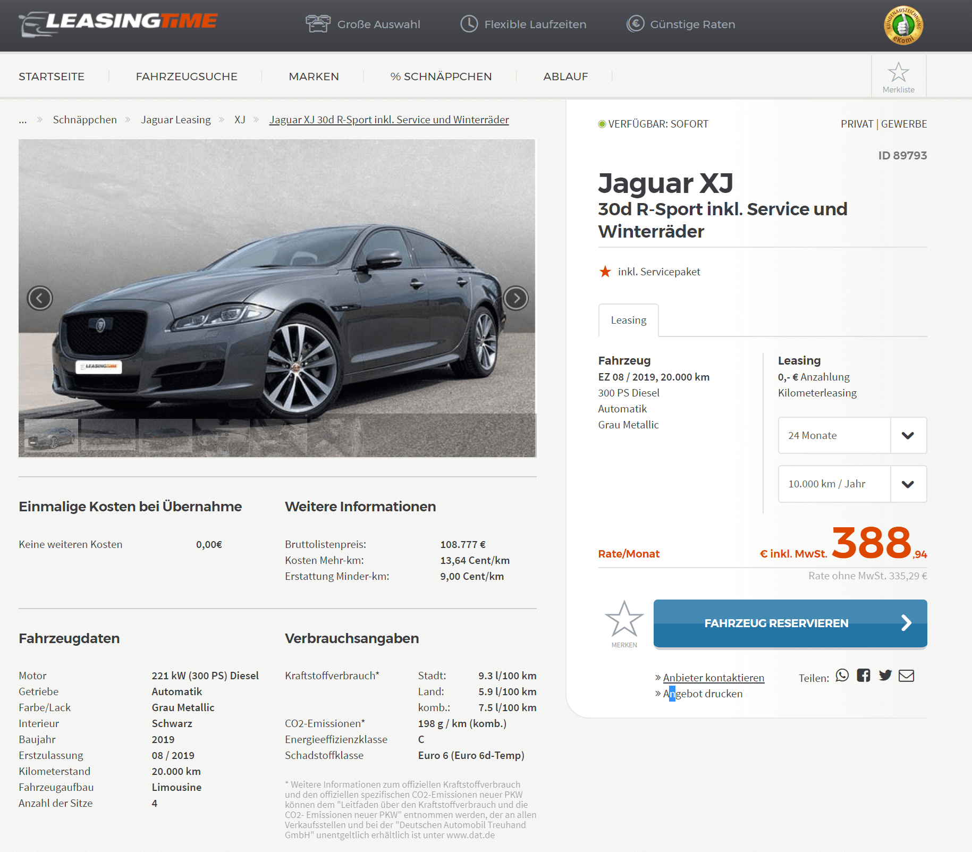Click the 198 g / km (komb.) value
This screenshot has height=852, width=972.
(462, 723)
